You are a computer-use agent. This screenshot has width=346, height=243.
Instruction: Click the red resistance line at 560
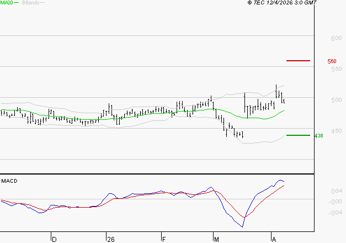tap(298, 60)
